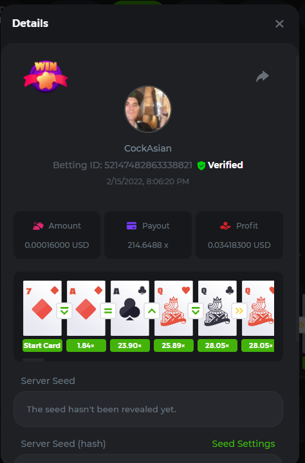This screenshot has height=463, width=305.
Task: Click the Server Seed field
Action: tap(148, 409)
